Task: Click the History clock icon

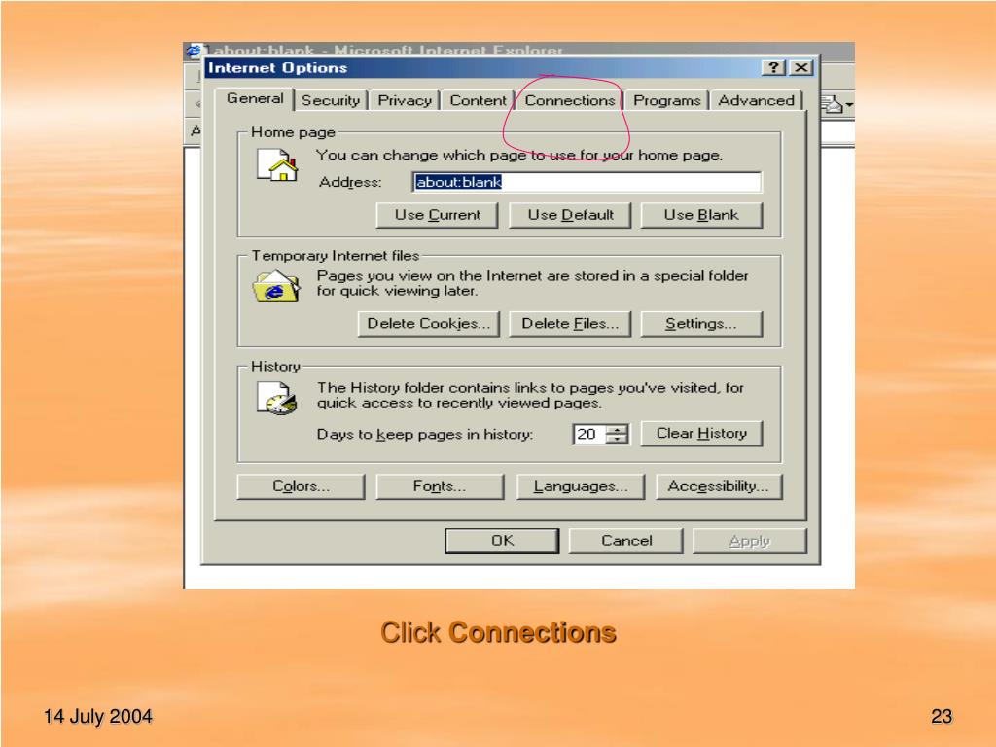Action: pyautogui.click(x=277, y=398)
